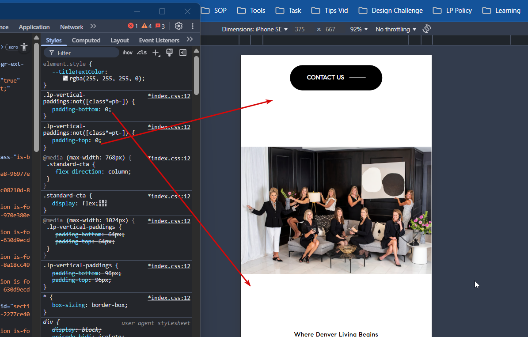Toggle .cls element classes panel
Image resolution: width=528 pixels, height=337 pixels.
[x=142, y=53]
